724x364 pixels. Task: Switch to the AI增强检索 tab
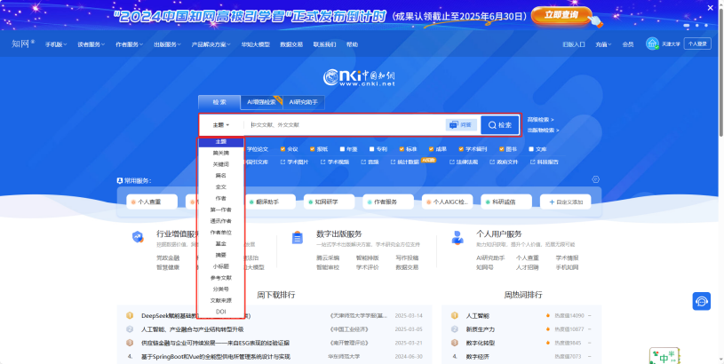pyautogui.click(x=261, y=102)
